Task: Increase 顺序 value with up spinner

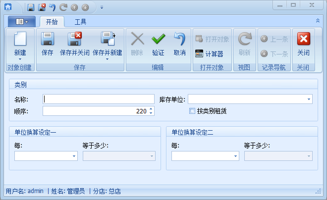Action: point(151,108)
